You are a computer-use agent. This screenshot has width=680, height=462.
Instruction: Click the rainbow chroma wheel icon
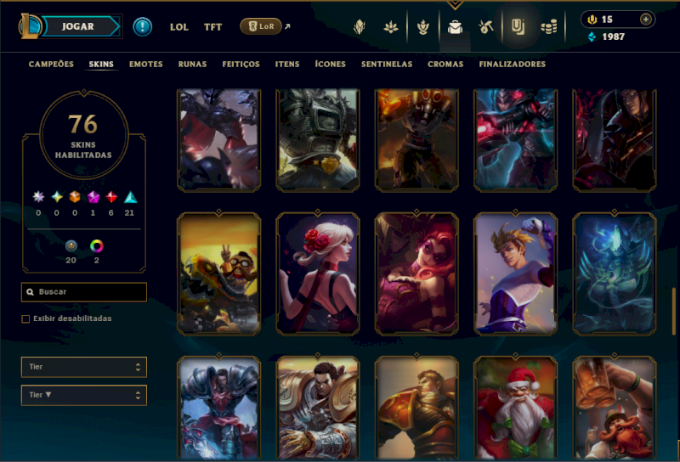click(x=96, y=246)
